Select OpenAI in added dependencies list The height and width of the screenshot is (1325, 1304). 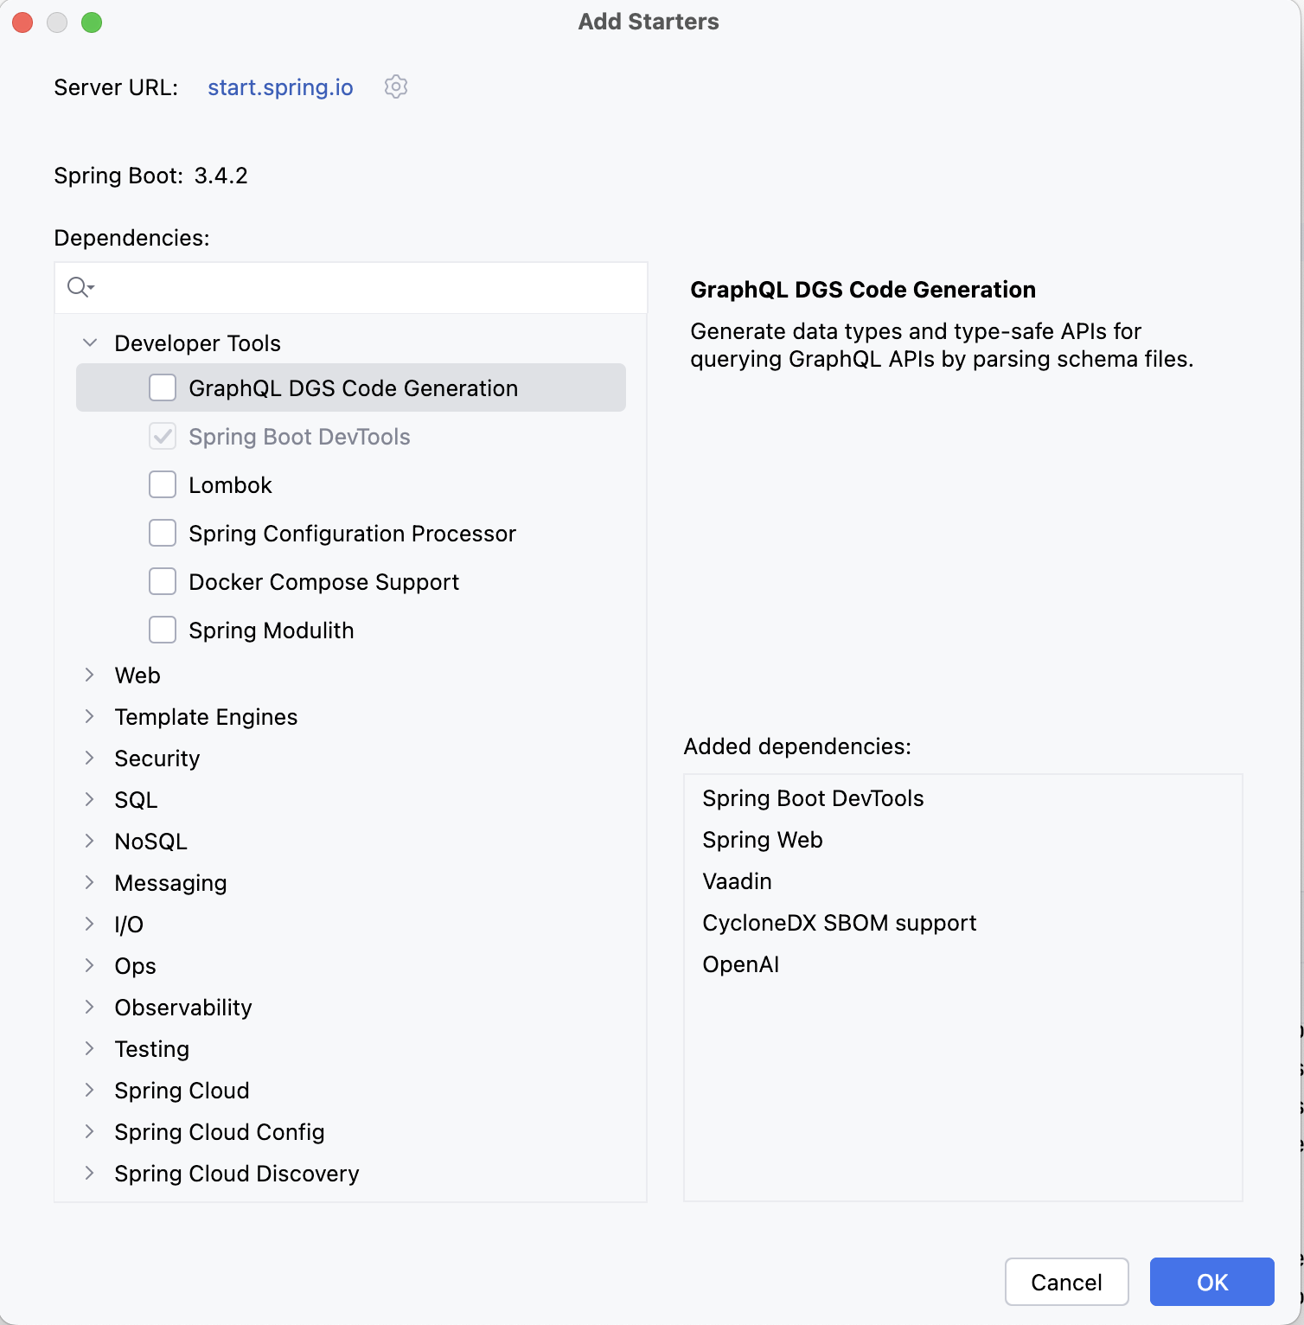(x=740, y=964)
